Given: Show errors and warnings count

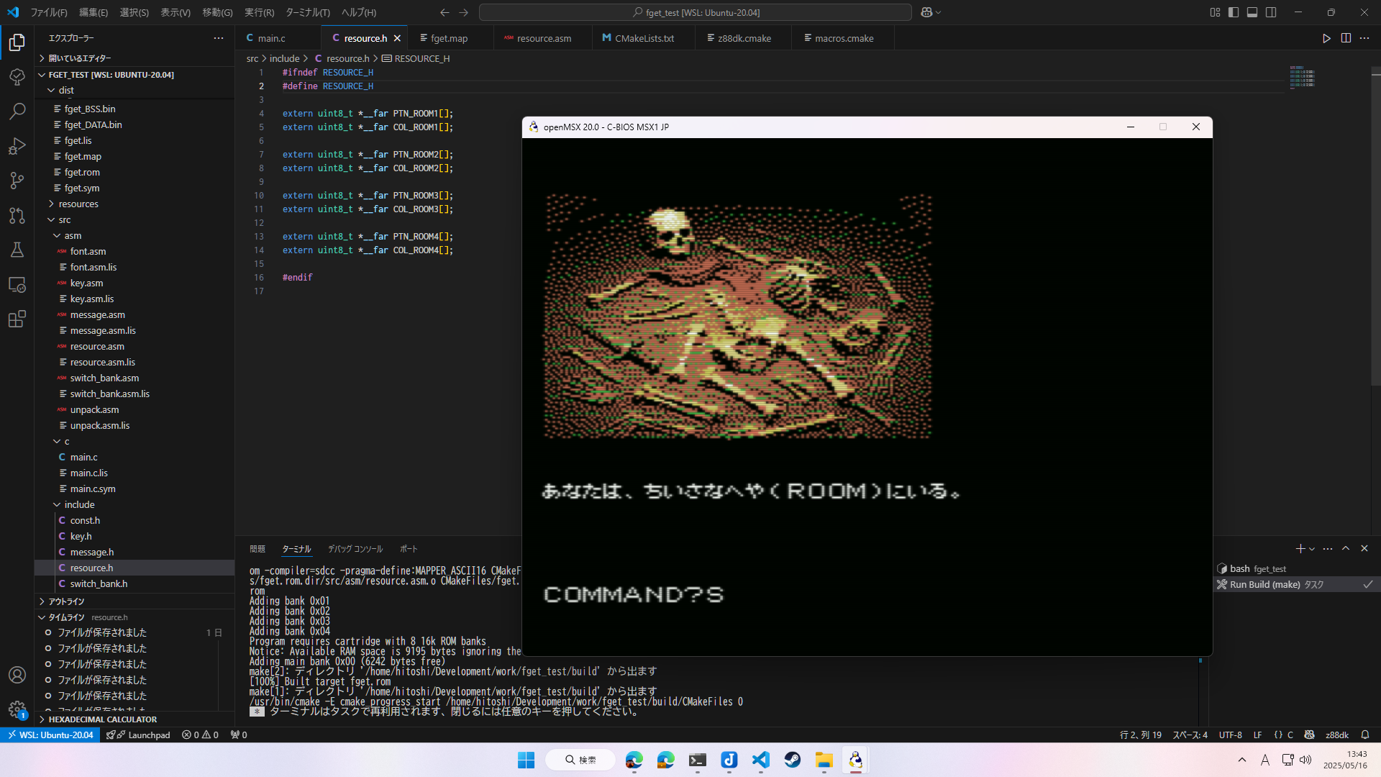Looking at the screenshot, I should pyautogui.click(x=200, y=735).
